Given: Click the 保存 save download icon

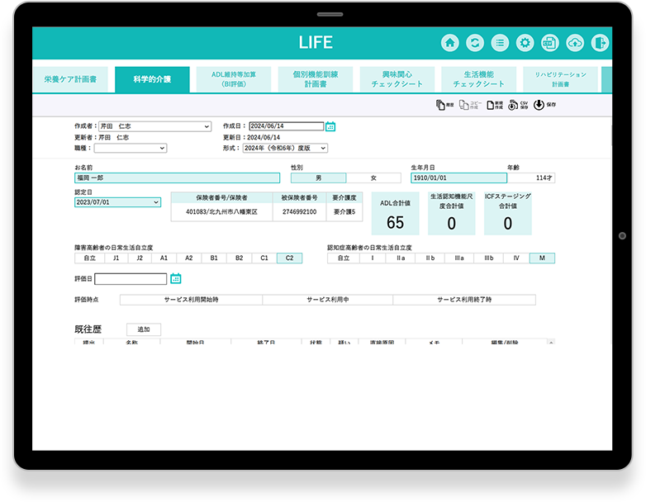Looking at the screenshot, I should pos(544,105).
